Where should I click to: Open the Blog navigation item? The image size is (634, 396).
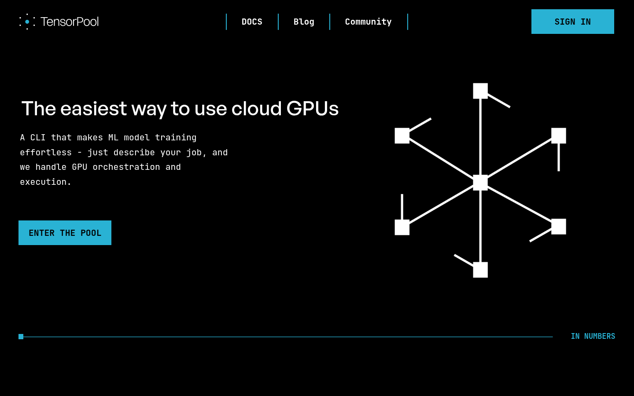pos(304,22)
